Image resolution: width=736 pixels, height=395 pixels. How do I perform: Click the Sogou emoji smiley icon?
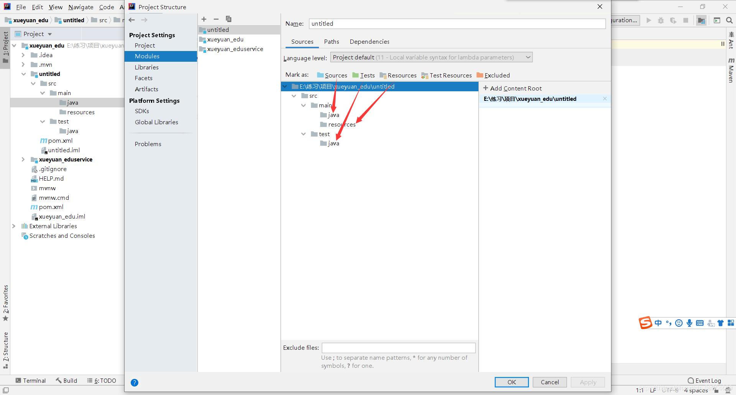[679, 323]
